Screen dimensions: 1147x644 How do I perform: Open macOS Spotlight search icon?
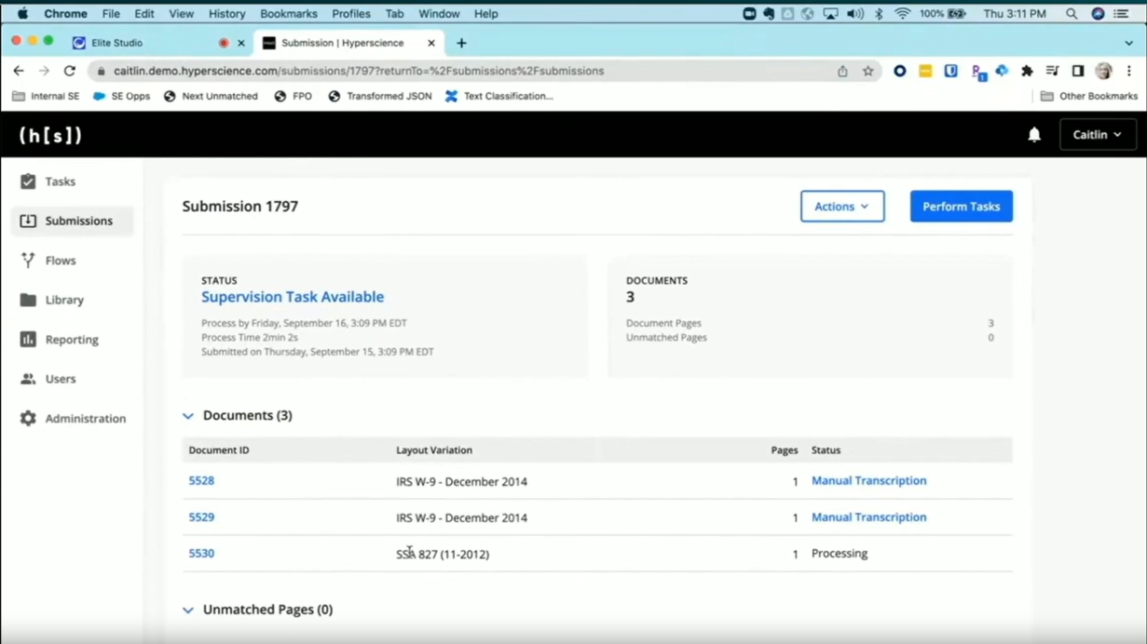(1072, 14)
